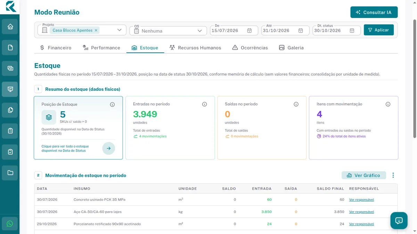Show info for Itens com movimentação card
This screenshot has width=417, height=234.
[388, 104]
